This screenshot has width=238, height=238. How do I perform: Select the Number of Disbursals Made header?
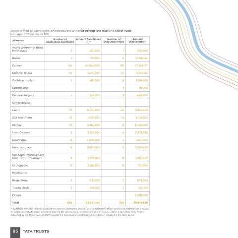tap(114, 41)
